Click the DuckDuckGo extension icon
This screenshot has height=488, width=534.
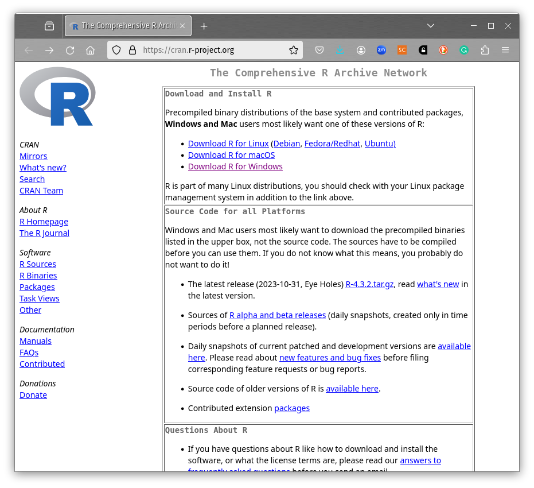coord(443,51)
